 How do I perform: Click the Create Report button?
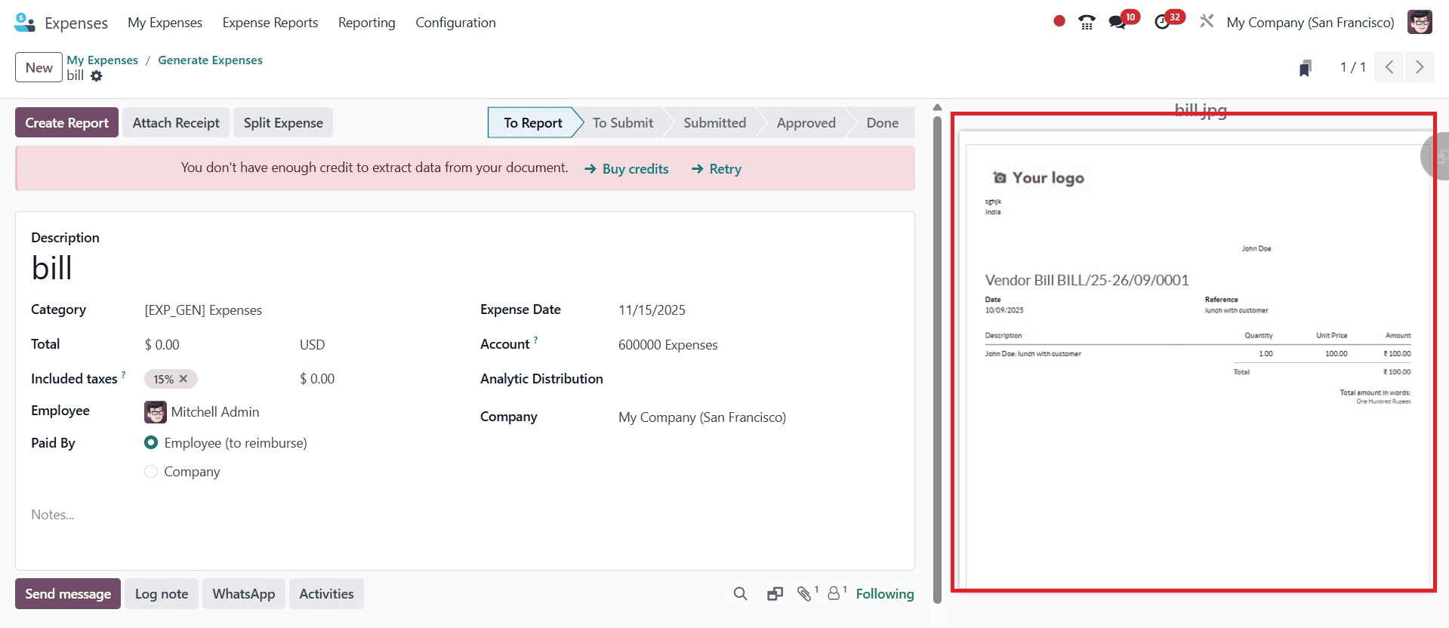tap(66, 123)
